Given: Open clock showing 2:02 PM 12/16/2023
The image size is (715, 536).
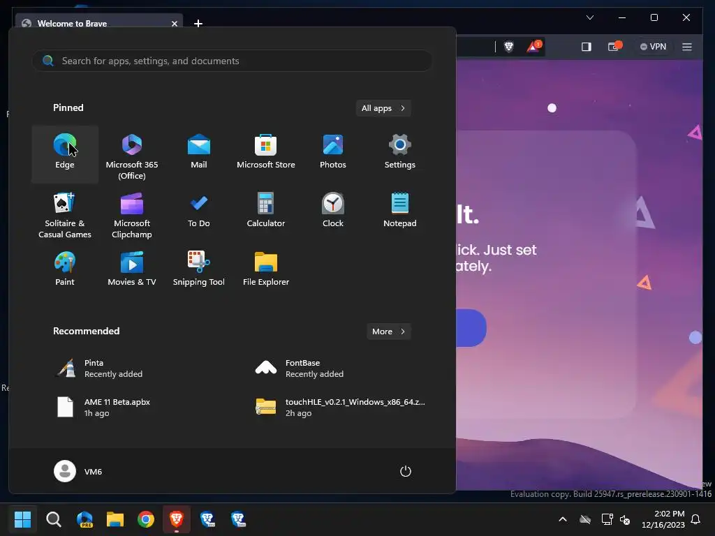Looking at the screenshot, I should pyautogui.click(x=663, y=519).
